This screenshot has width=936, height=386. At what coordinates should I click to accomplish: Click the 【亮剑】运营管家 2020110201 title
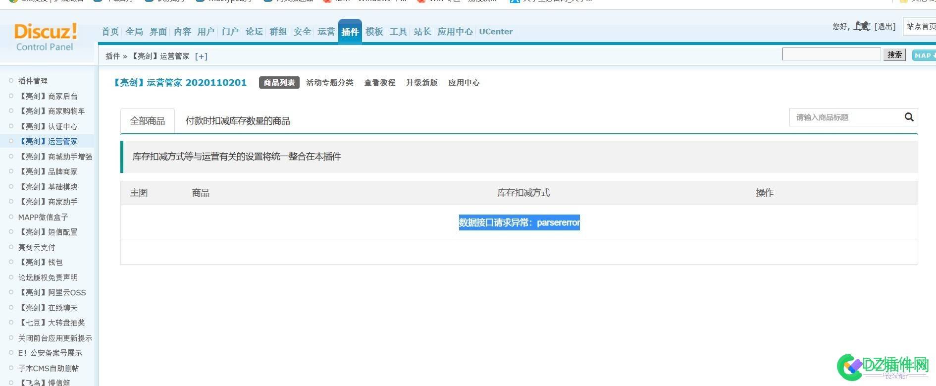click(x=180, y=83)
